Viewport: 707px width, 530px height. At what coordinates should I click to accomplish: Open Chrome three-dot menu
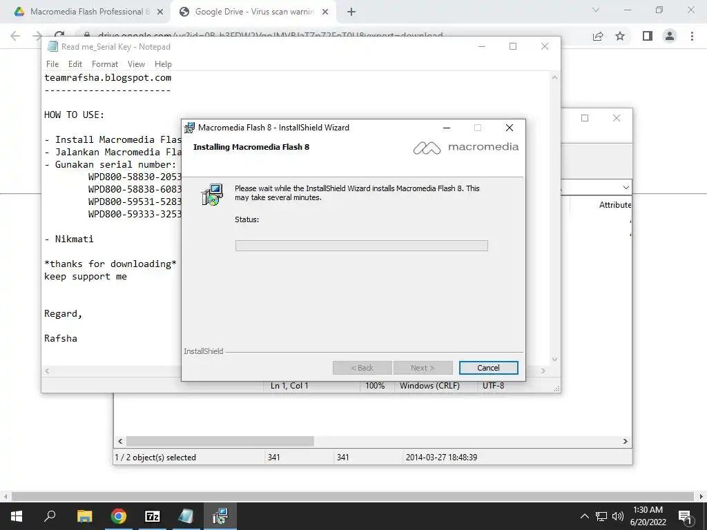(x=692, y=36)
